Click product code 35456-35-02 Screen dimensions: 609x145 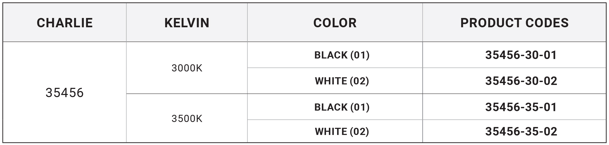click(521, 132)
